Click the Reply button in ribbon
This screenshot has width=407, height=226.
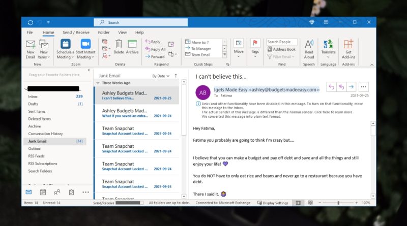click(x=153, y=42)
